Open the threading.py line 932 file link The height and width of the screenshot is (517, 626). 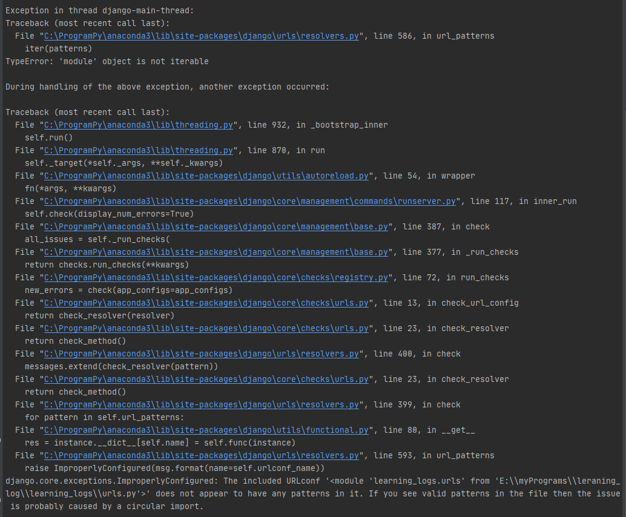coord(139,125)
